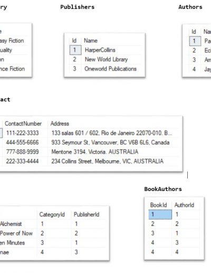Click the Publishers table Name column header

pos(91,41)
